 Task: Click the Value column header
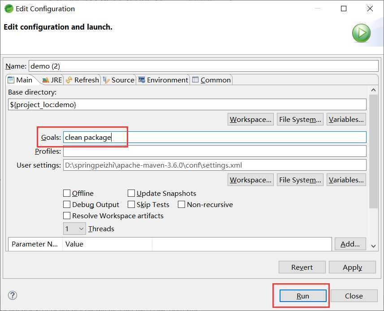coord(107,244)
